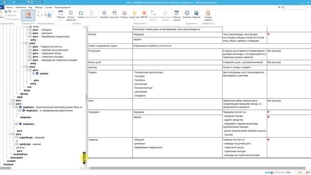Click the tree panel horizontal scrollbar thumb
Screen dimensions: 311x175
[x=5, y=168]
